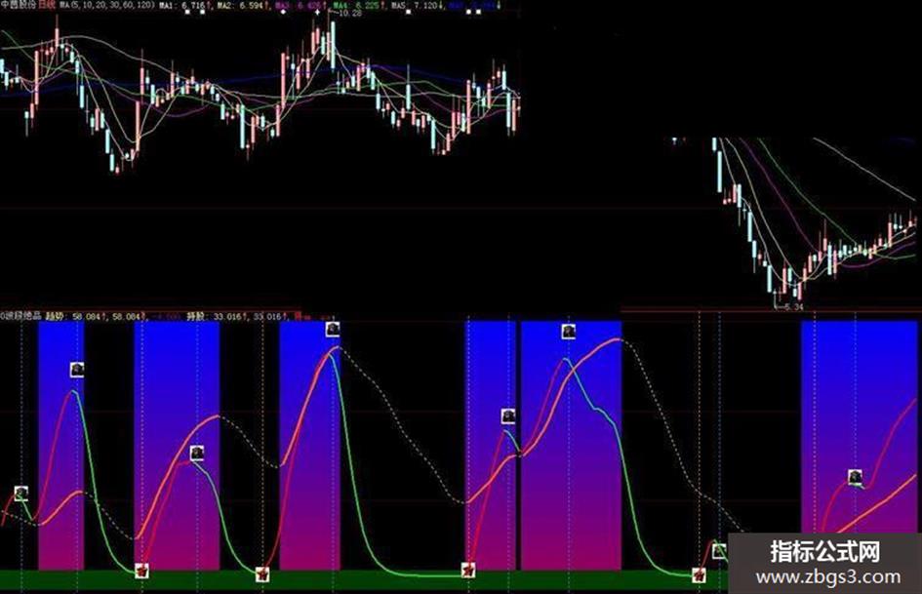
Task: Click third red star buy-signal icon from left
Action: (x=468, y=570)
